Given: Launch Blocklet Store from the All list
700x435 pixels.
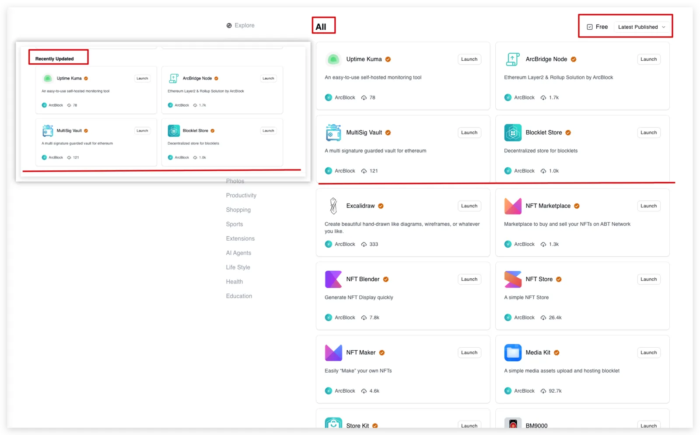Looking at the screenshot, I should [x=649, y=133].
